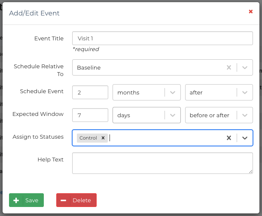
Task: Click the Expected Window number field
Action: (90, 115)
